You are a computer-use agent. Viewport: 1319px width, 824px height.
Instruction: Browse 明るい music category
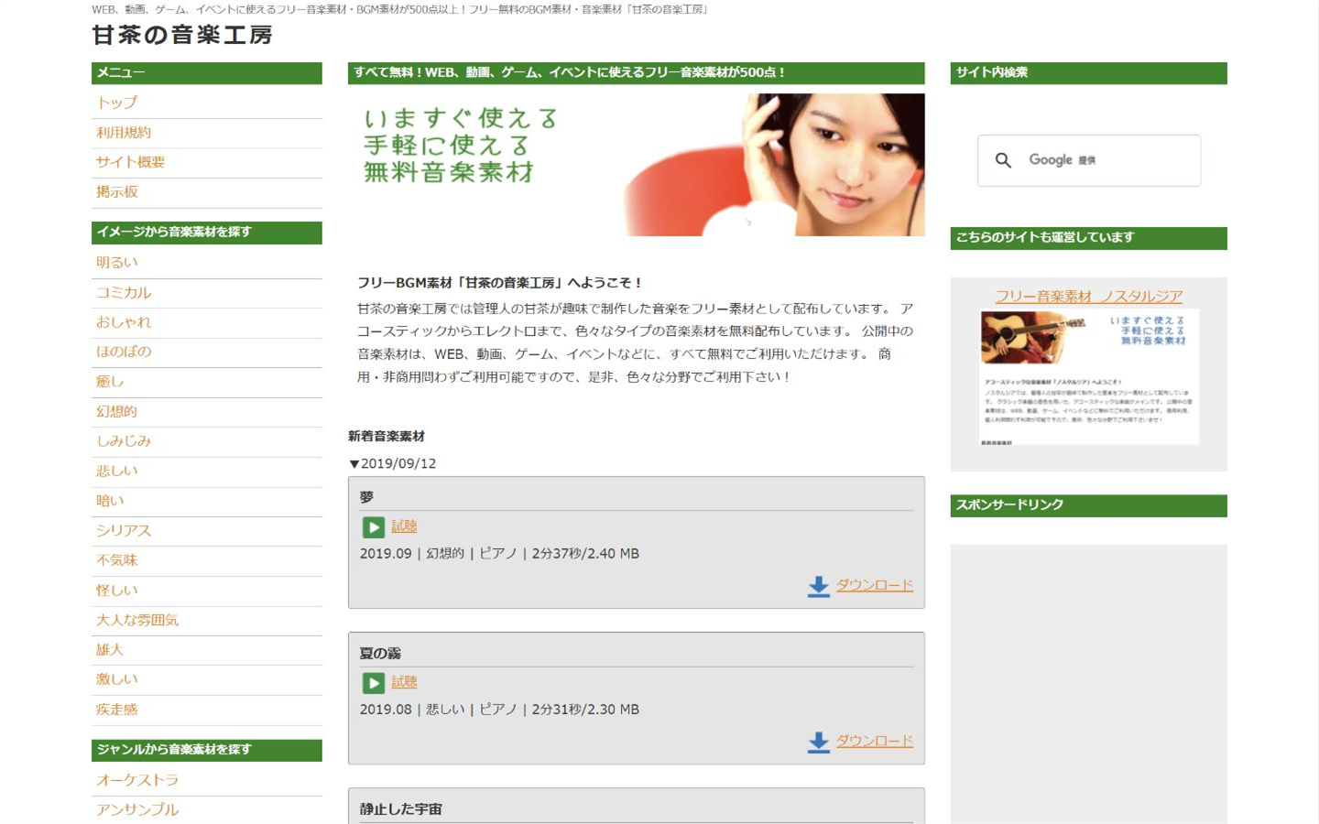tap(117, 263)
